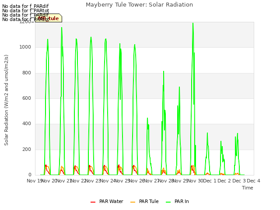The width and height of the screenshot is (280, 210).
Task: Click the 200 y-axis tick label
Action: pos(27,150)
